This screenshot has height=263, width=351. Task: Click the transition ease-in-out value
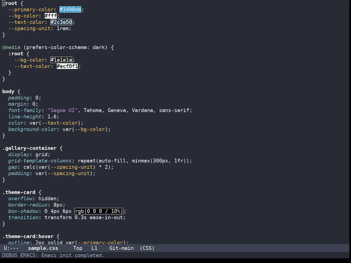[x=106, y=218]
